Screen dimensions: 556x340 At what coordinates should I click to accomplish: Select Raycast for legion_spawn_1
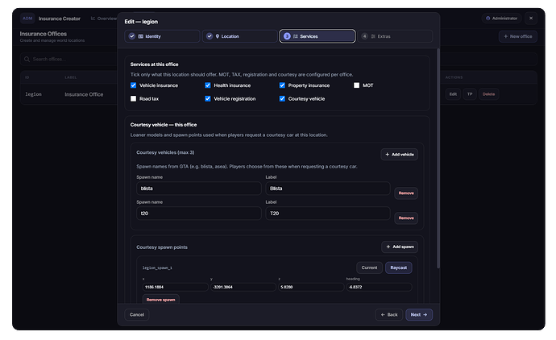coord(399,267)
